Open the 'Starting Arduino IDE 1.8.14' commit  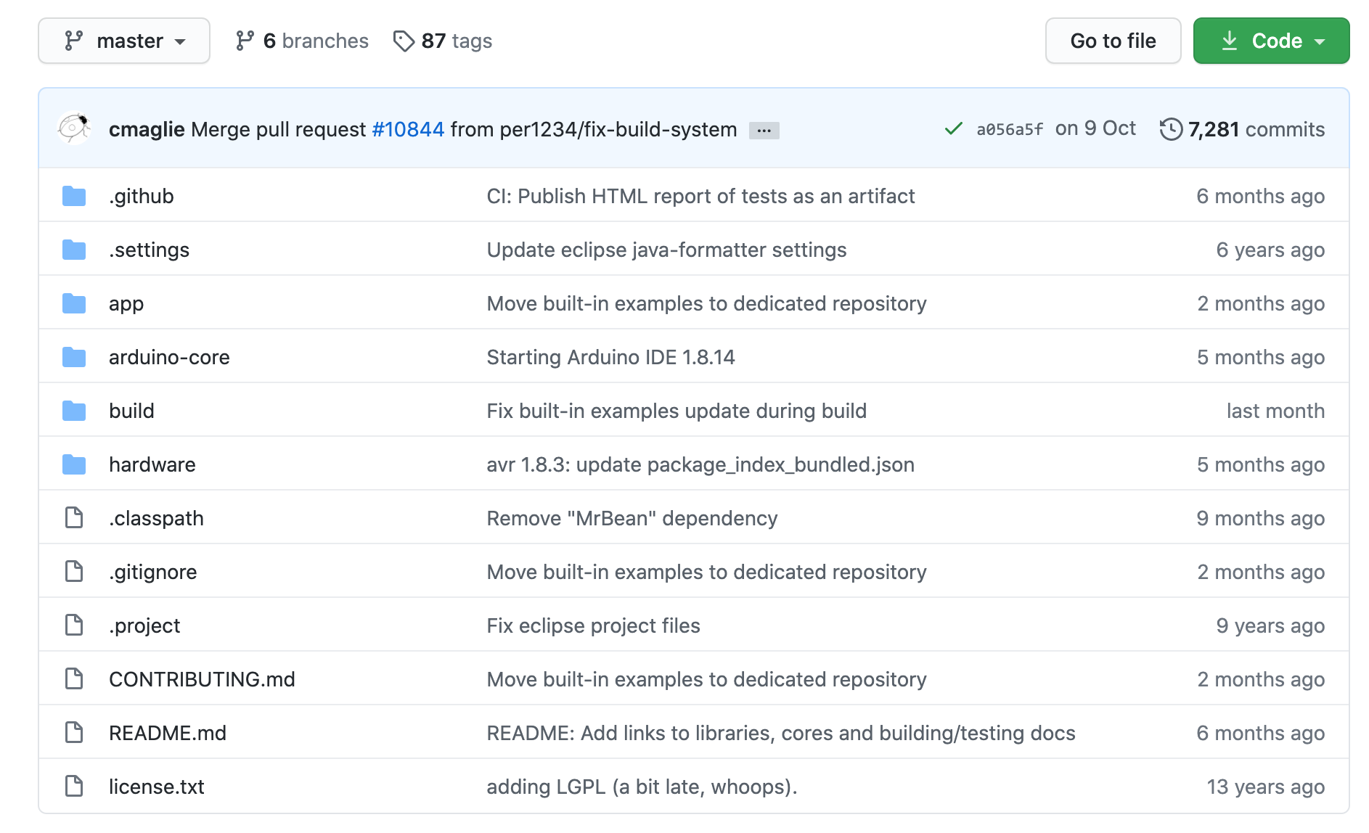click(610, 357)
